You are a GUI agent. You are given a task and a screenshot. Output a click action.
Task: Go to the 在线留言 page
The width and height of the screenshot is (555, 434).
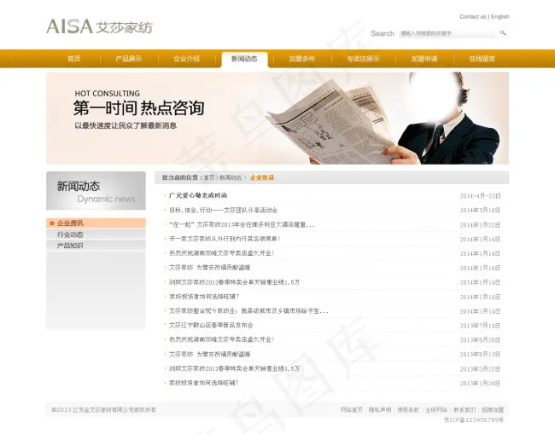(482, 59)
